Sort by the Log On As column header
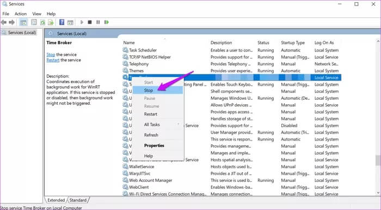This screenshot has height=210, width=381. pos(324,43)
